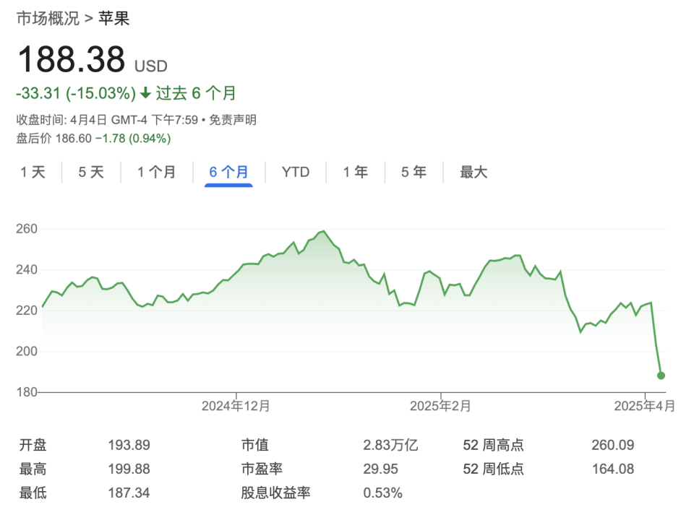Click the 市盈率 value 29.95
Screen dimensions: 694x520
tap(381, 469)
